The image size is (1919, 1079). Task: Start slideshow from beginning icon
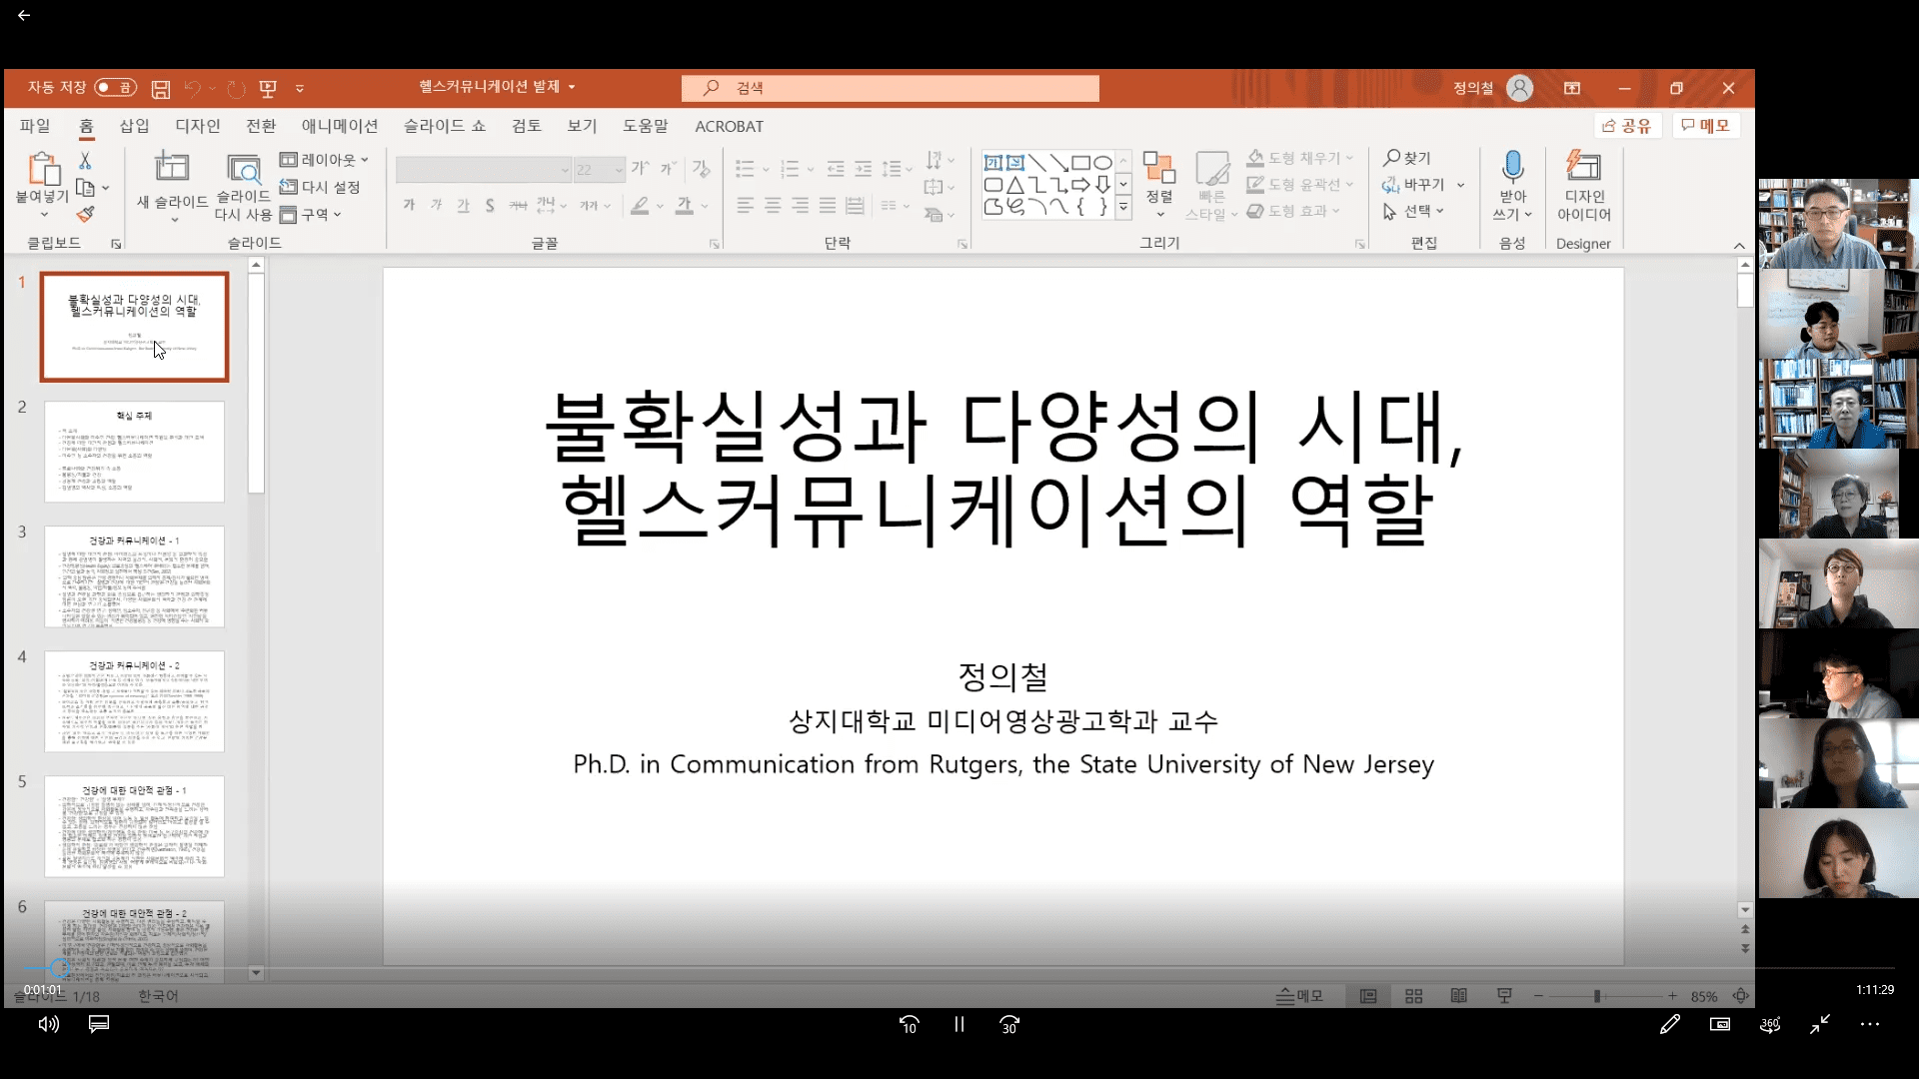click(268, 89)
